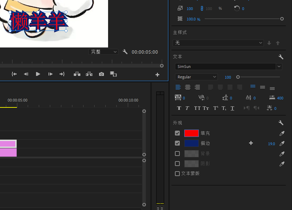Click the blue 描边 stroke color swatch
This screenshot has width=292, height=210.
pyautogui.click(x=191, y=143)
